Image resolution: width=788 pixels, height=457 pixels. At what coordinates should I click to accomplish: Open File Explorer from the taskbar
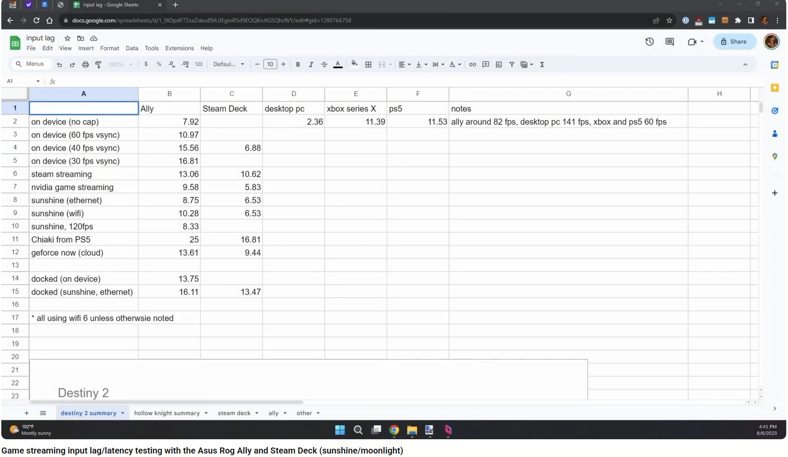[x=412, y=430]
